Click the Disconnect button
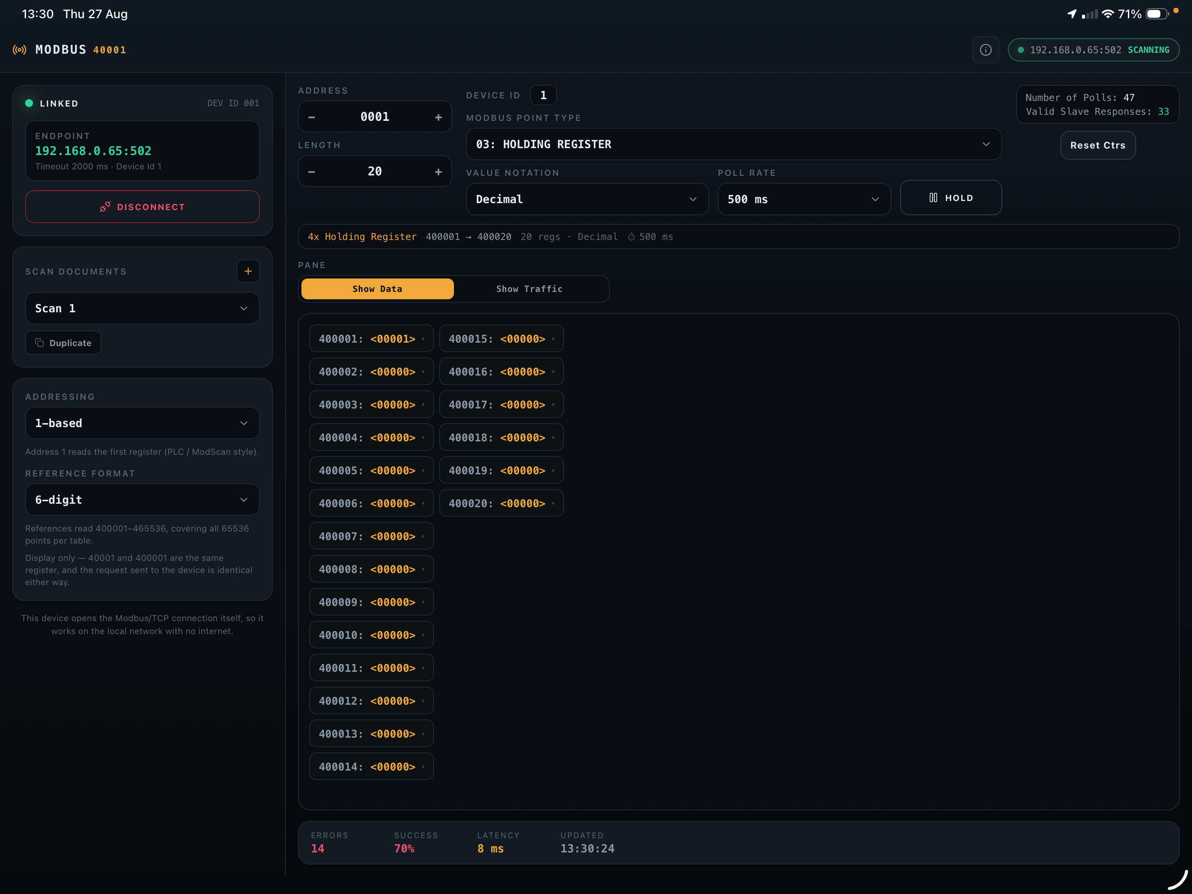This screenshot has width=1192, height=894. (142, 207)
